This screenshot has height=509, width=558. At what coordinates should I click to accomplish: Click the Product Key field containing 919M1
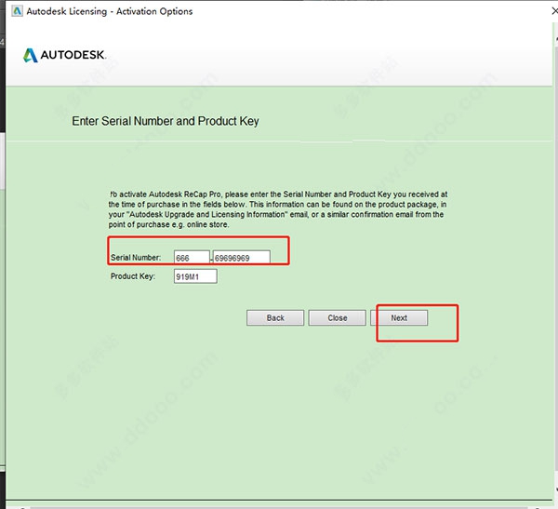click(195, 276)
